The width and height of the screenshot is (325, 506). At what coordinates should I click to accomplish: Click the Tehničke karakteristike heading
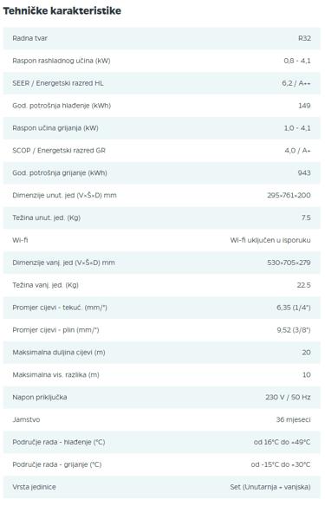(x=62, y=11)
